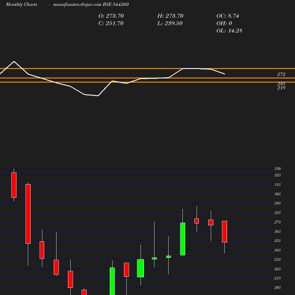Click the "OL: 14.28" reading
Screen dimensions: 295x295
(x=230, y=31)
